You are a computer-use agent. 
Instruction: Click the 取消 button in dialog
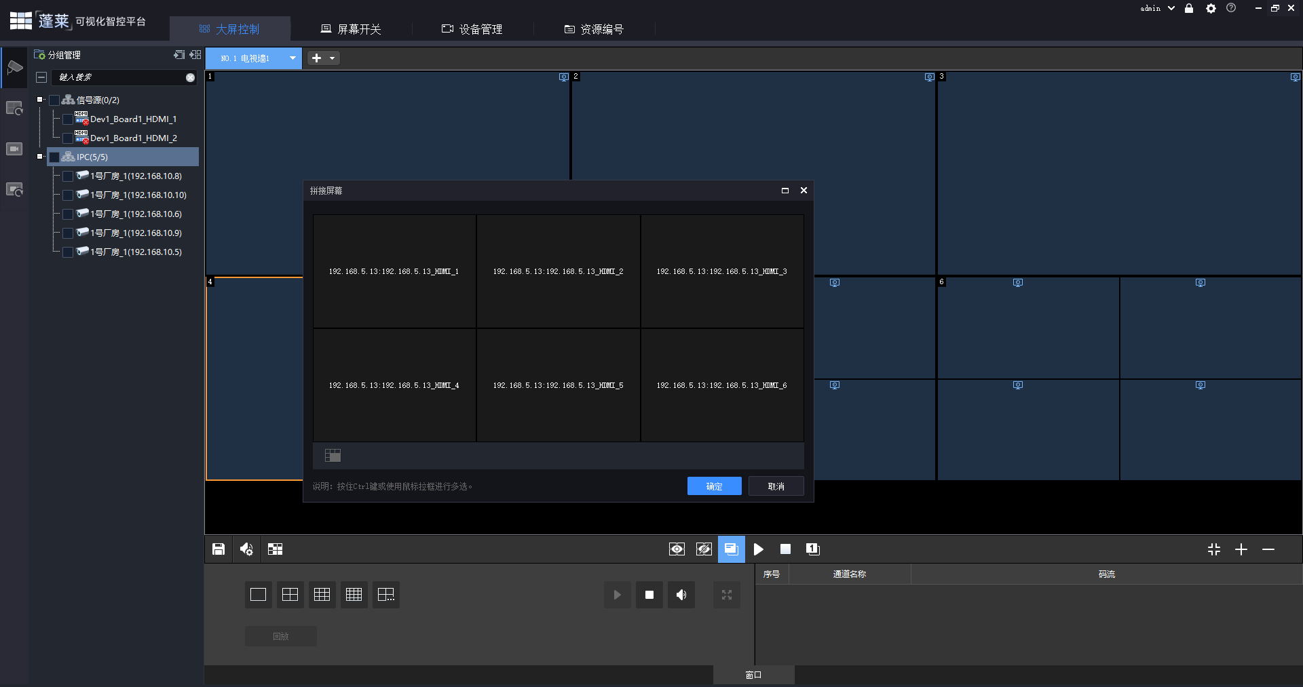coord(776,486)
